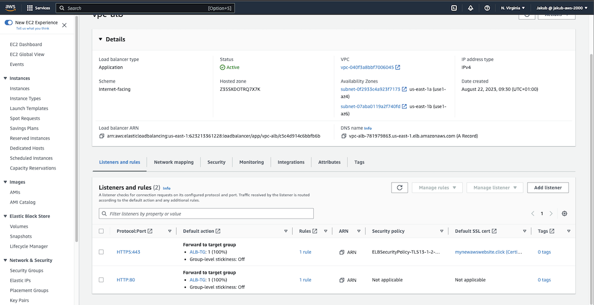This screenshot has width=594, height=305.
Task: Open the CloudShell terminal icon
Action: (x=454, y=8)
